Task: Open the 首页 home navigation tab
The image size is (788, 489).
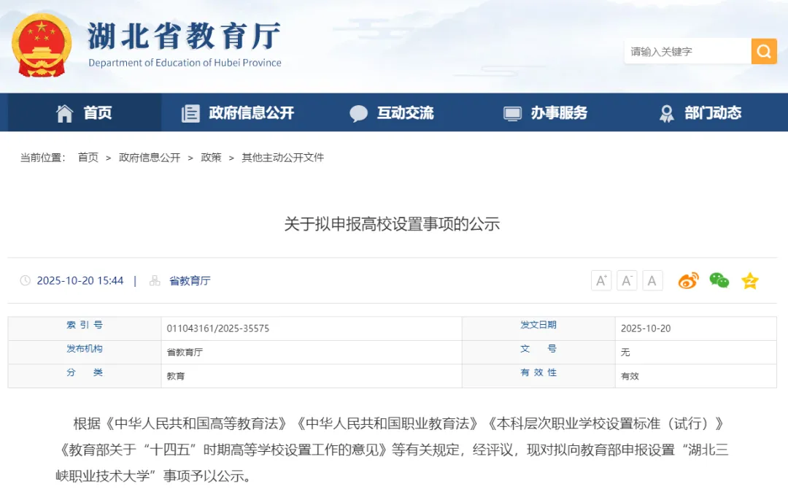Action: 84,113
